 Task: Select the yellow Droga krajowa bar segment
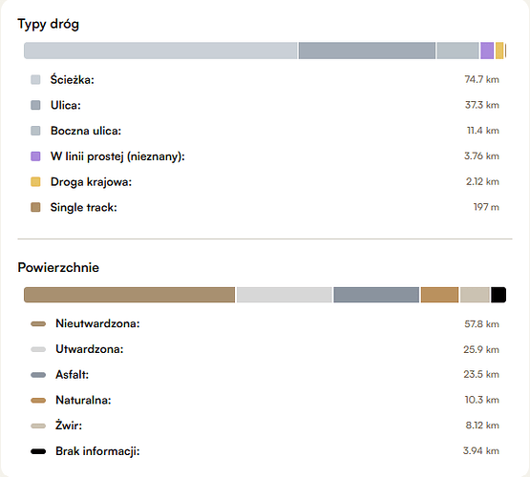499,51
